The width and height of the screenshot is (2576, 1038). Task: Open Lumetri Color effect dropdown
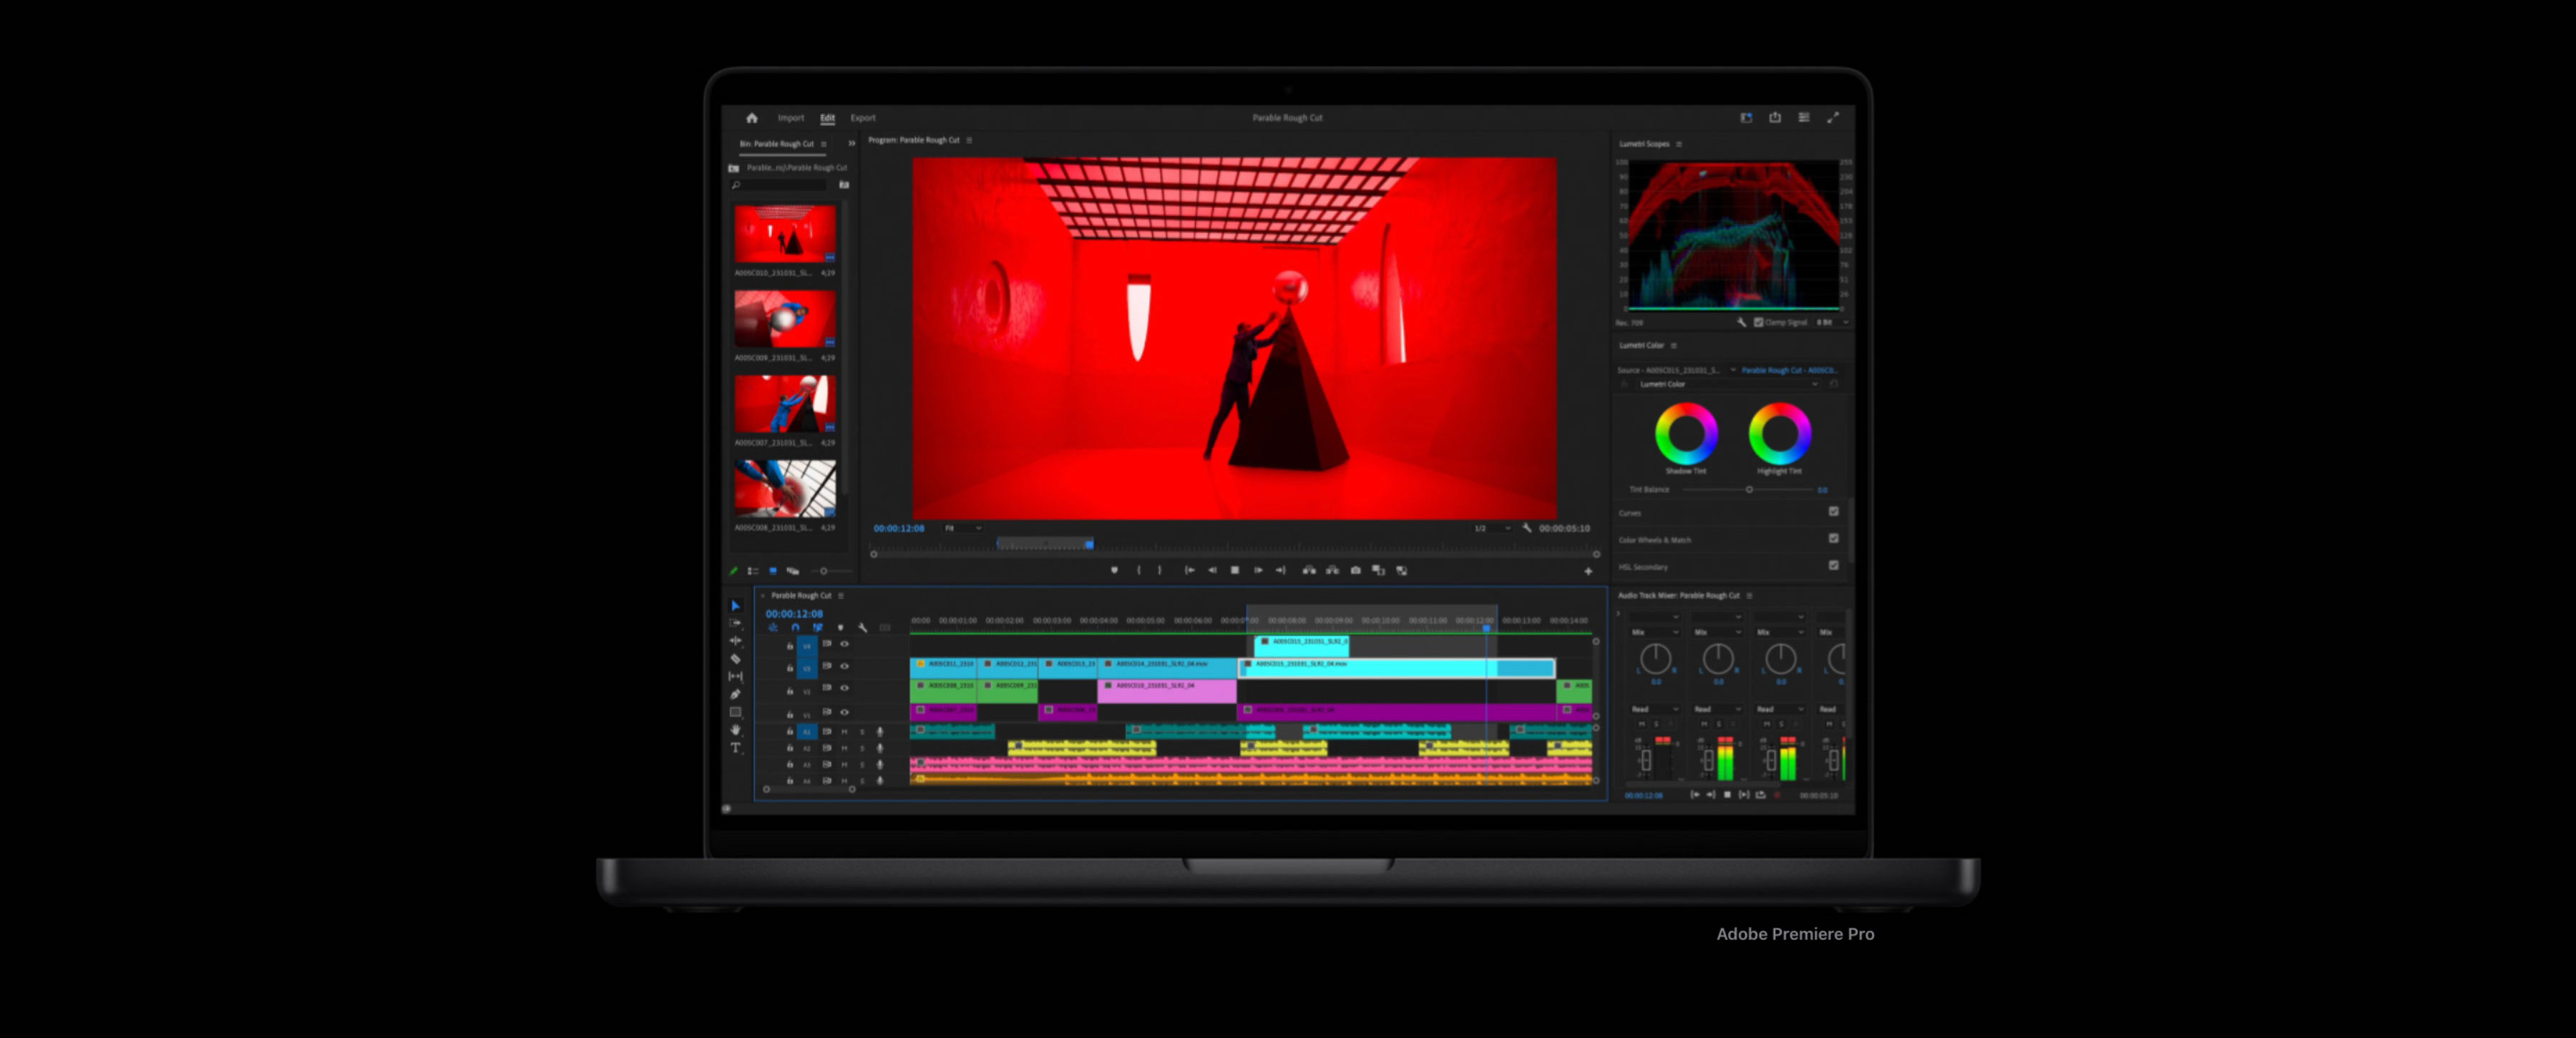pos(1727,384)
